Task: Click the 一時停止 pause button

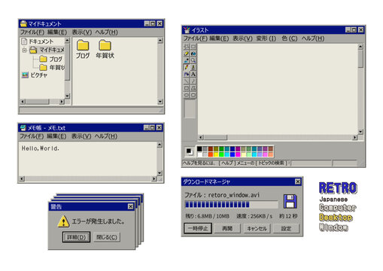Action: [x=198, y=228]
